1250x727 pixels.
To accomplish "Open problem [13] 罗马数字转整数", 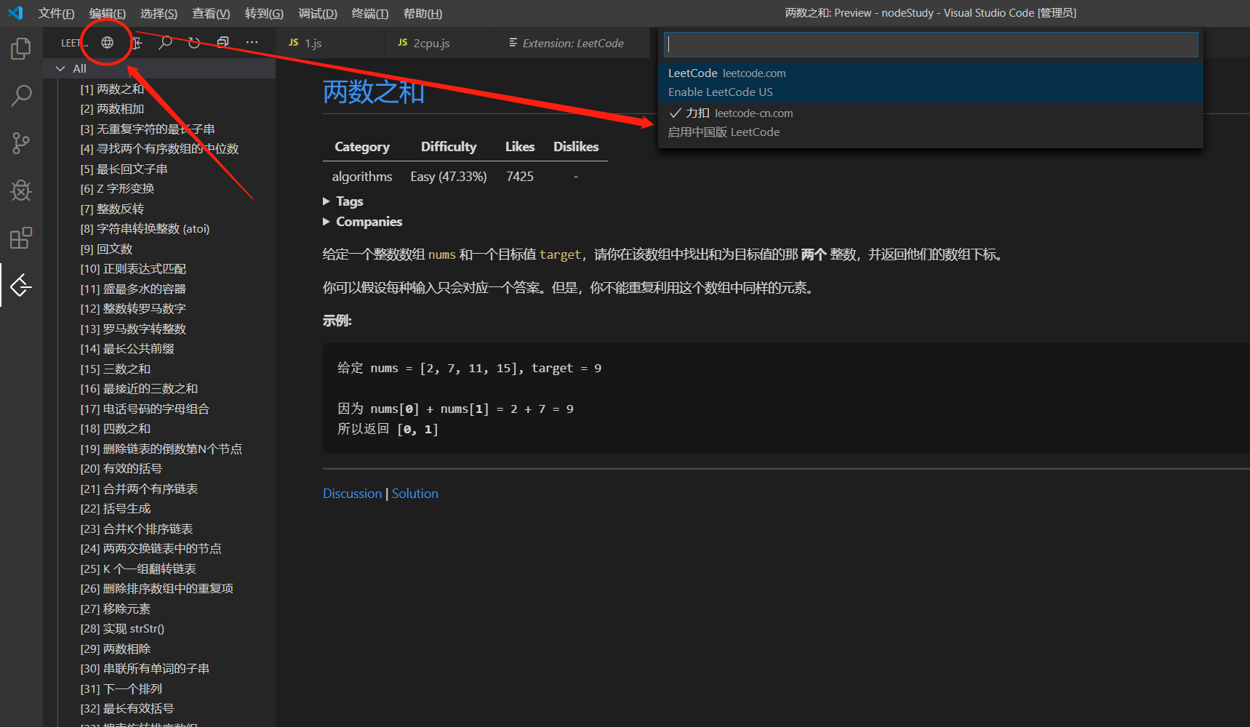I will pyautogui.click(x=133, y=329).
